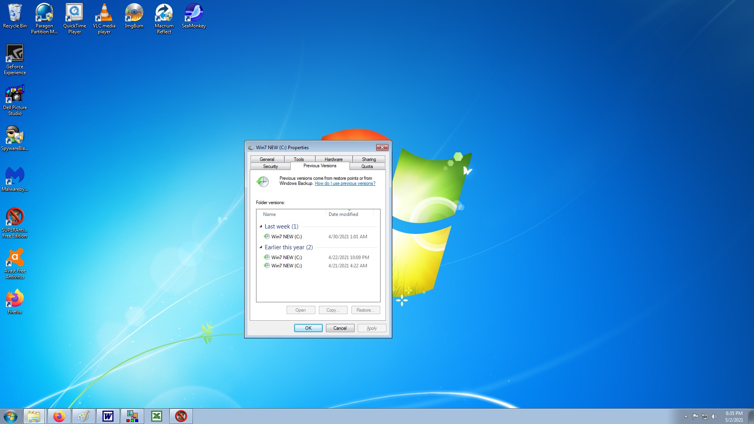Show hidden tray icons arrow

click(686, 417)
